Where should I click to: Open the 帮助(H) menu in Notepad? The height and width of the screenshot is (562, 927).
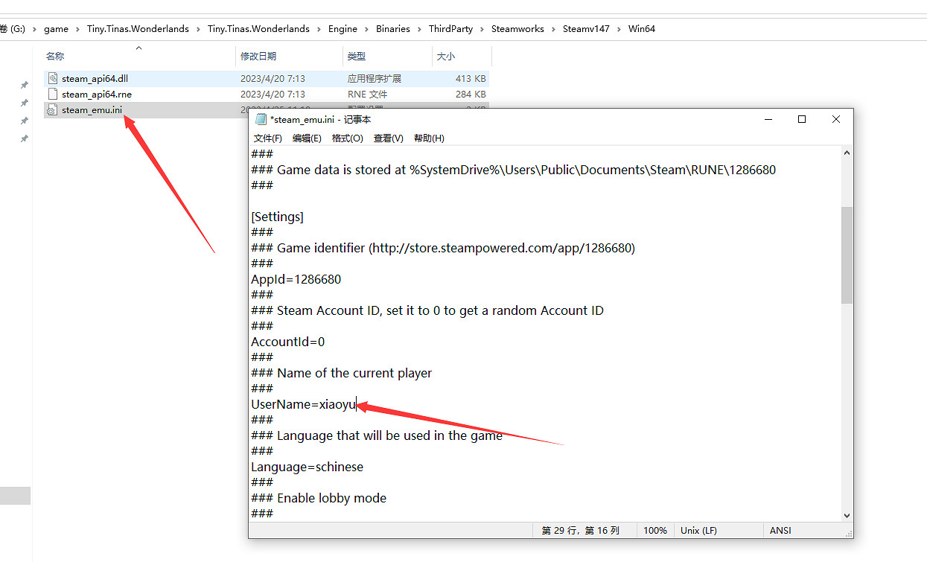tap(429, 138)
